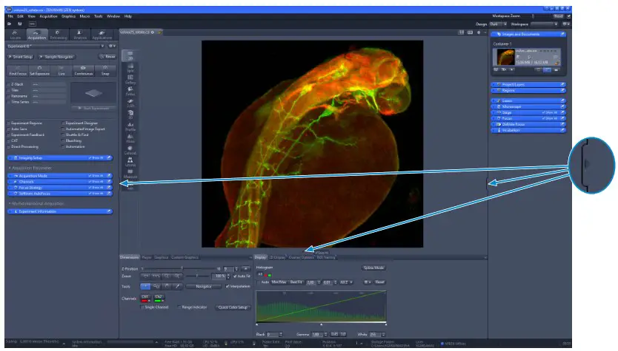This screenshot has height=351, width=618.
Task: Click the Min/Max histogram button
Action: coord(279,282)
